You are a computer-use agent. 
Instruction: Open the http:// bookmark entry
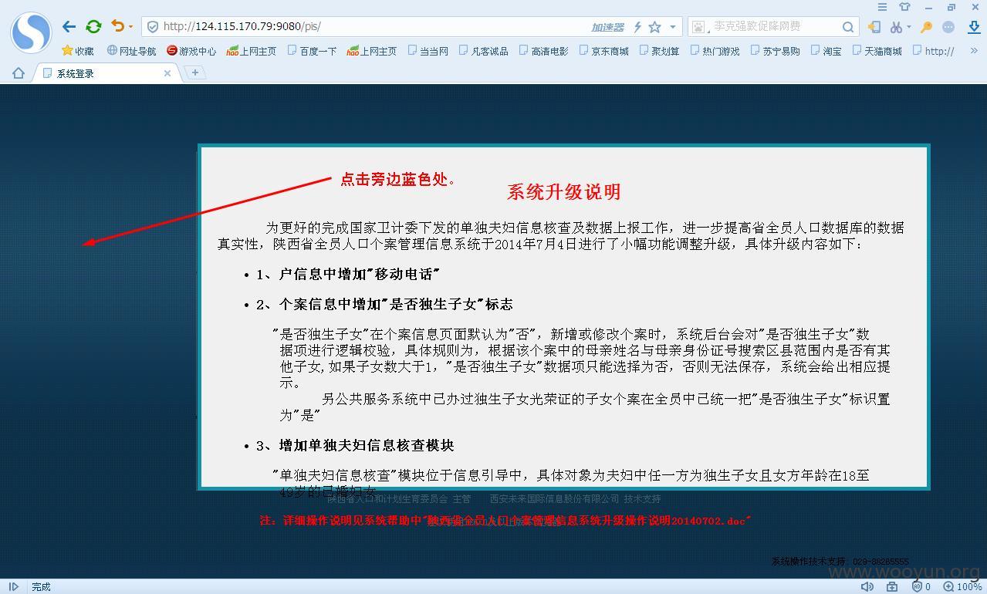(933, 51)
